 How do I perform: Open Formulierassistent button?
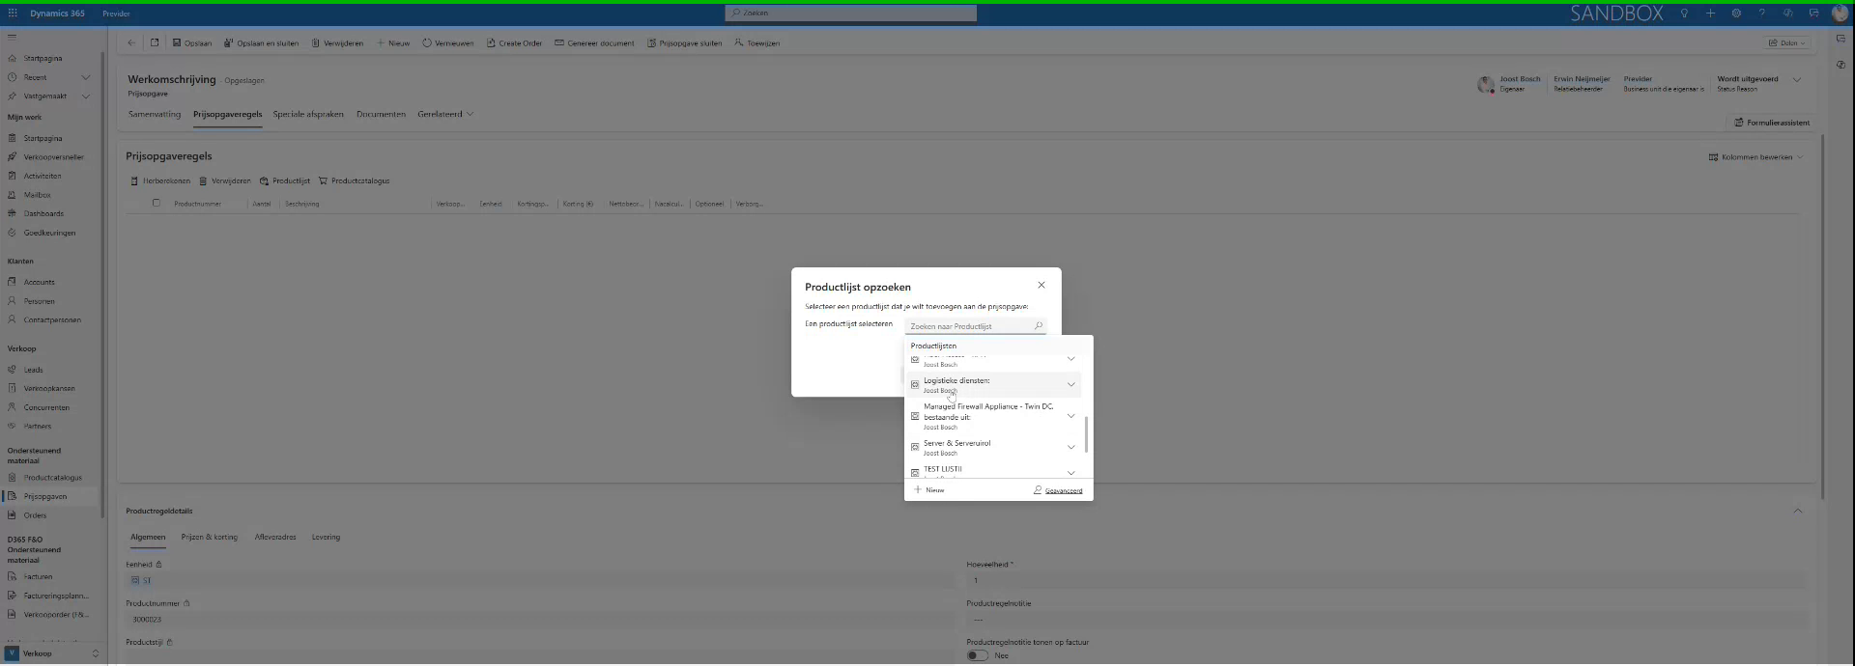[1772, 123]
